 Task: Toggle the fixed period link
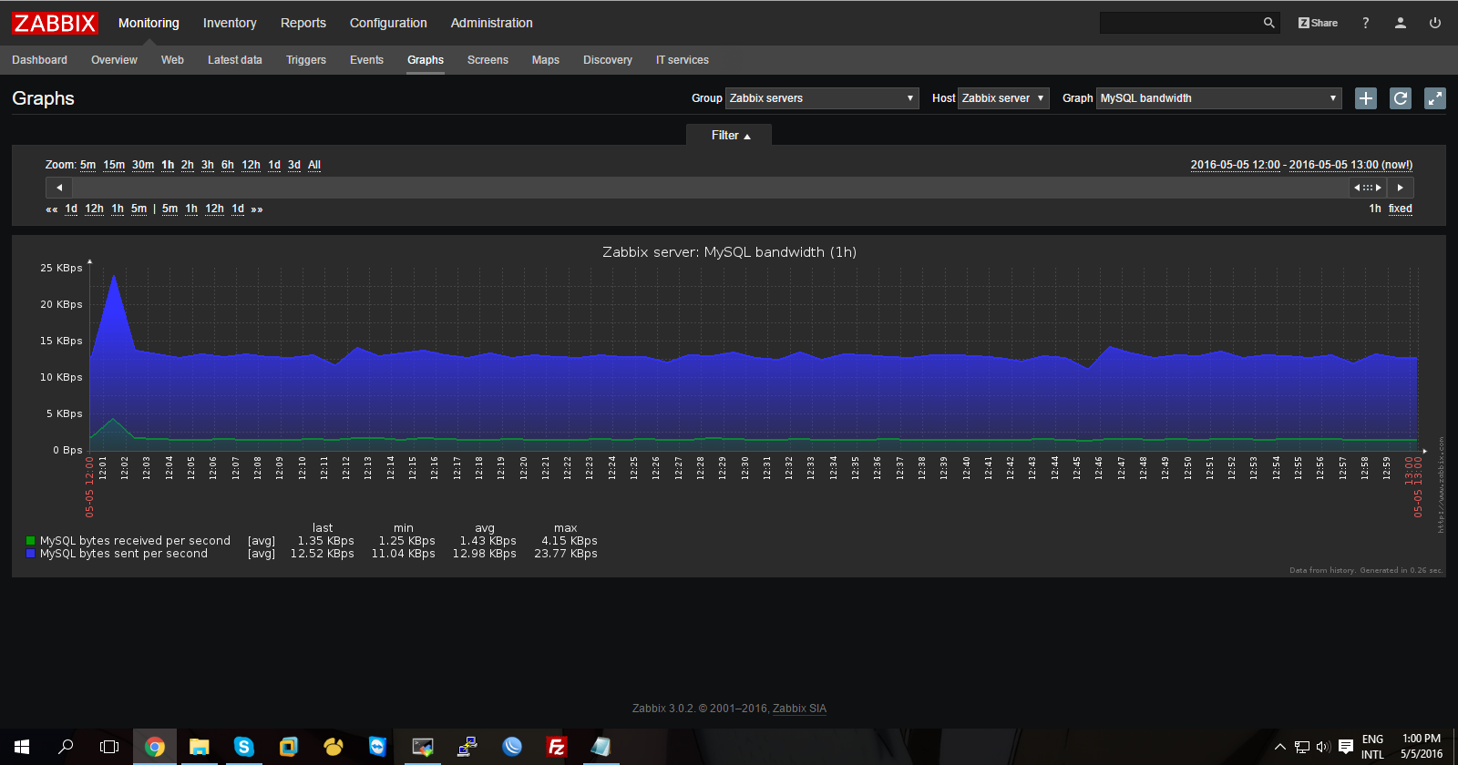[x=1401, y=209]
